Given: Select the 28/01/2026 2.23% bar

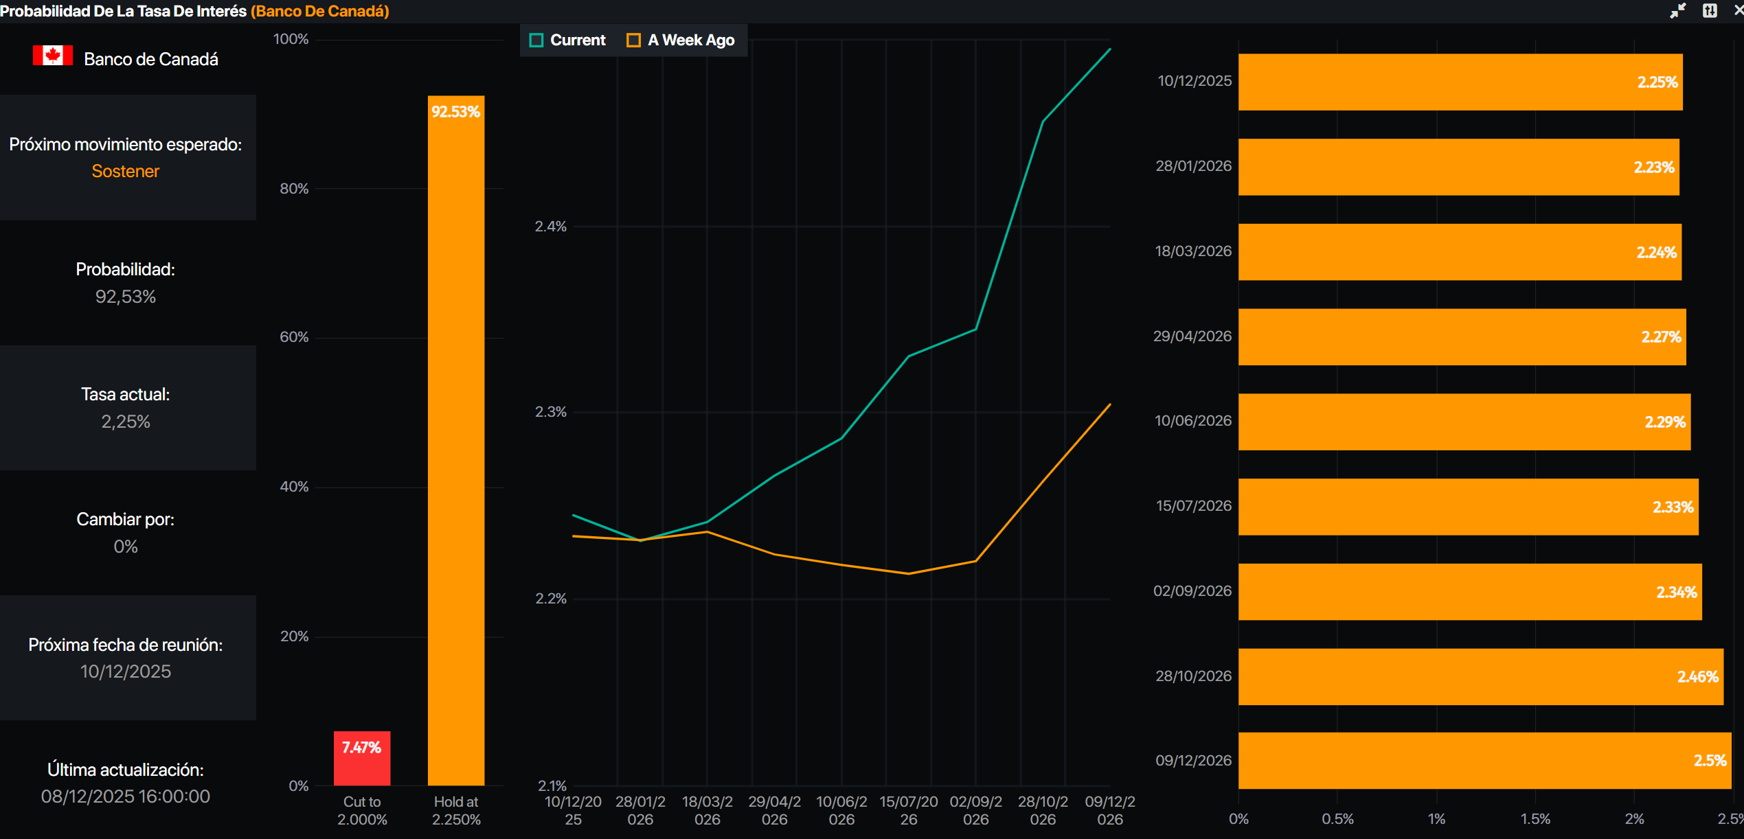Looking at the screenshot, I should pyautogui.click(x=1458, y=167).
